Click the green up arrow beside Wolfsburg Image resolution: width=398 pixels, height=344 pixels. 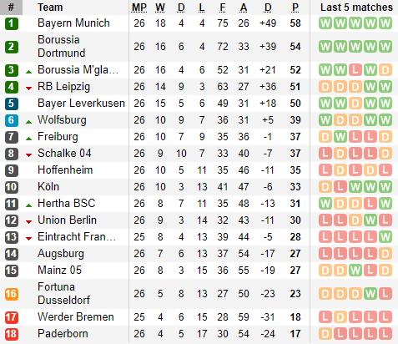[28, 122]
